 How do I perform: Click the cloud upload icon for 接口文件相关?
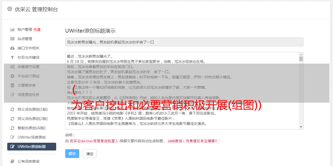(12, 48)
